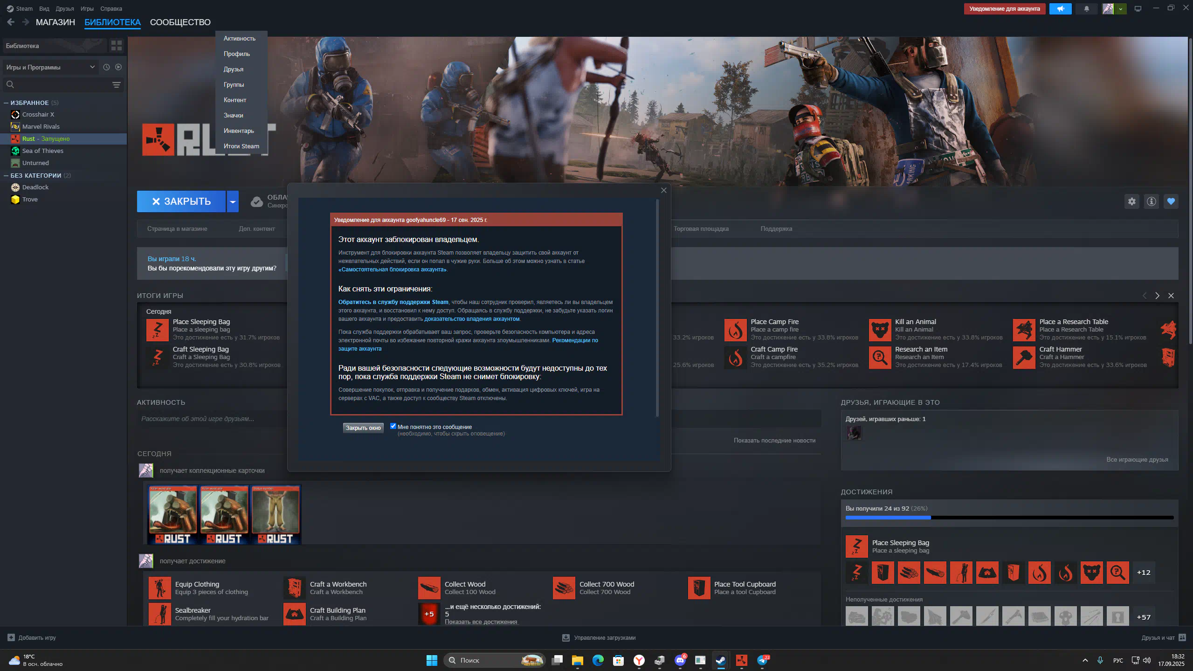
Task: Open the game info icon
Action: (x=1151, y=201)
